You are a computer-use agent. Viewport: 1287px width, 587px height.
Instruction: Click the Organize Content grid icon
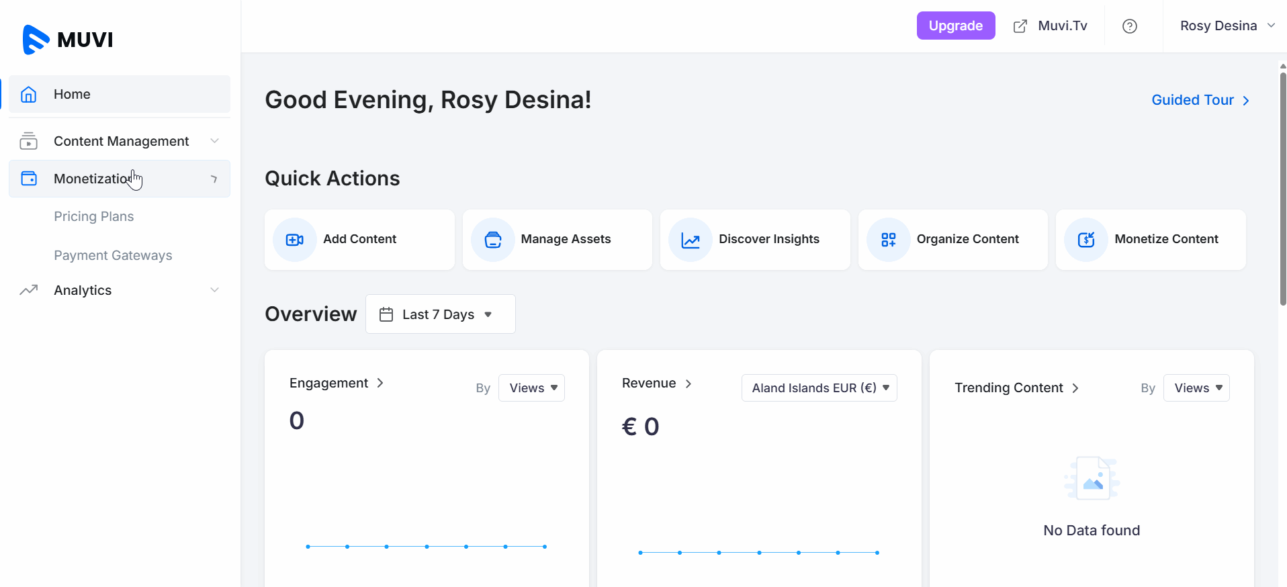[x=888, y=240]
